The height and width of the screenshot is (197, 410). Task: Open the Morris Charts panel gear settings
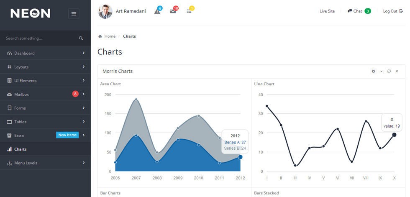[373, 71]
